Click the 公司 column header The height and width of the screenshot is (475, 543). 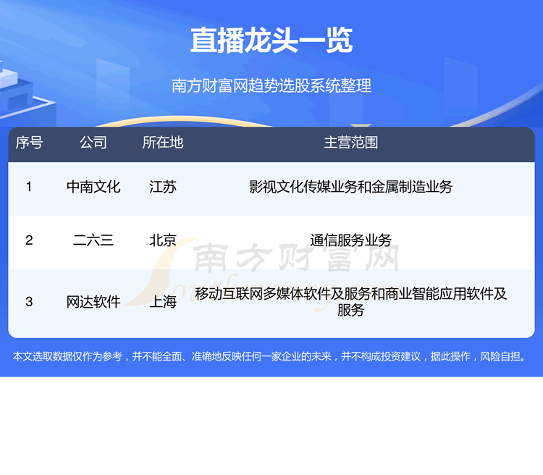point(93,143)
